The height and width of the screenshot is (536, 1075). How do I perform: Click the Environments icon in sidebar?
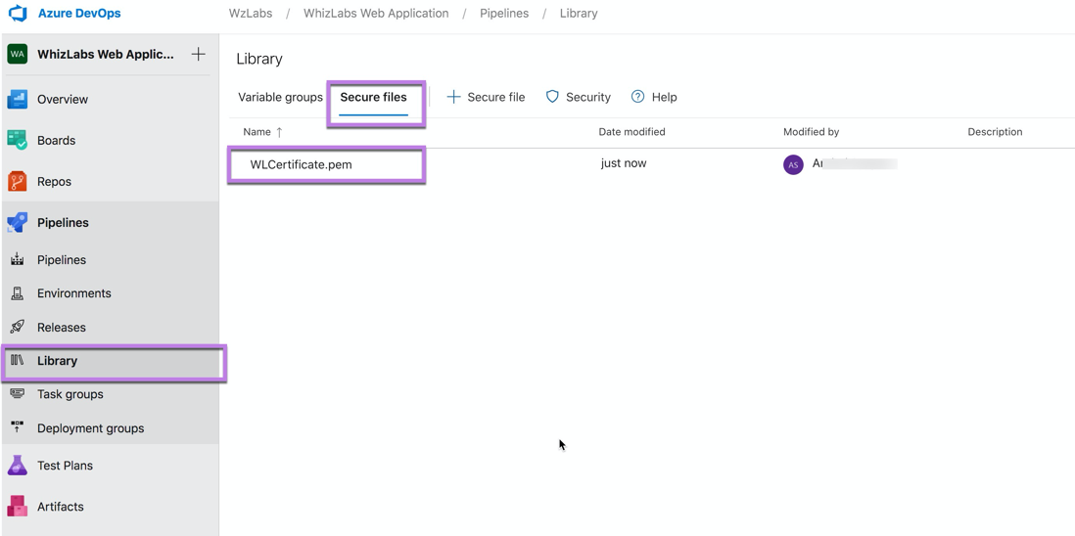tap(18, 293)
